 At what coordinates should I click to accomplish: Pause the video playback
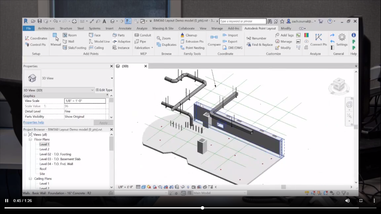click(x=7, y=201)
